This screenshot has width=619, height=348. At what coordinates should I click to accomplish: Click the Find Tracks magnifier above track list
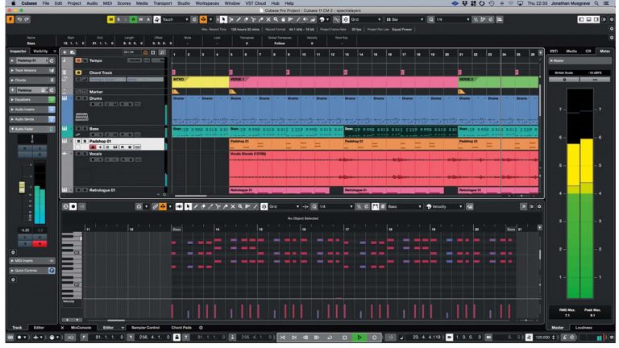point(162,52)
